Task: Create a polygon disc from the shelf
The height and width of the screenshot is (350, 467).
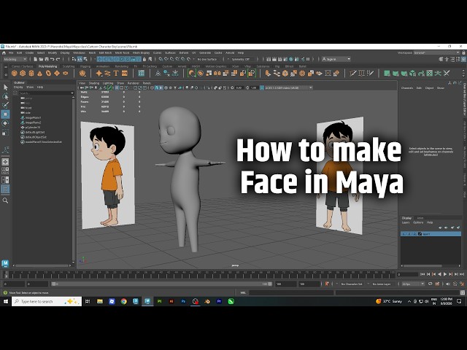Action: point(66,73)
